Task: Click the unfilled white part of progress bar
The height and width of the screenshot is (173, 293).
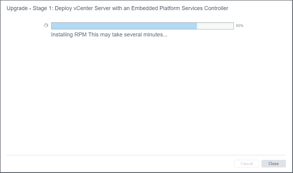Action: pos(215,26)
